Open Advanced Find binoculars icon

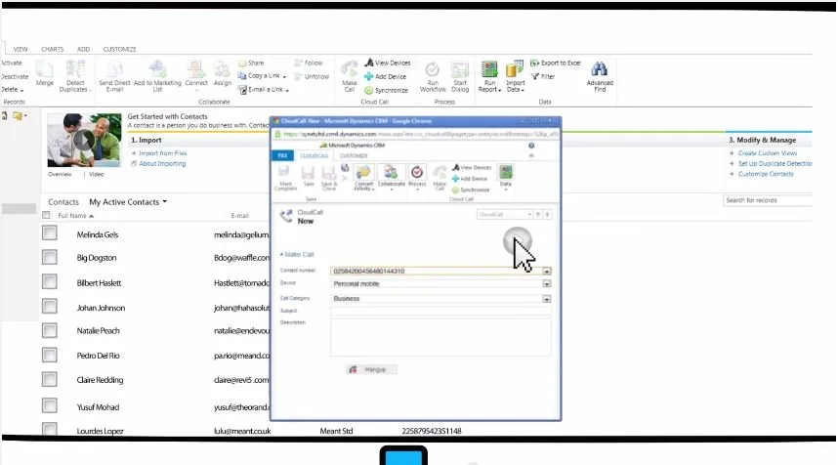[x=600, y=76]
